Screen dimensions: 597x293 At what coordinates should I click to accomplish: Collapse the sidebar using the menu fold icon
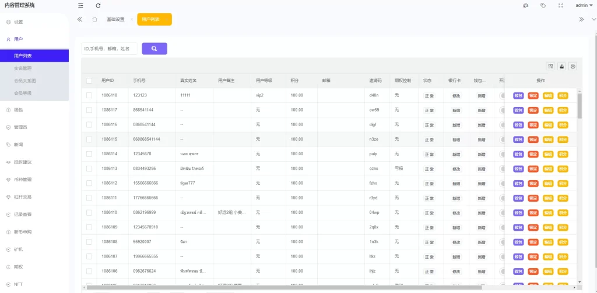(80, 5)
